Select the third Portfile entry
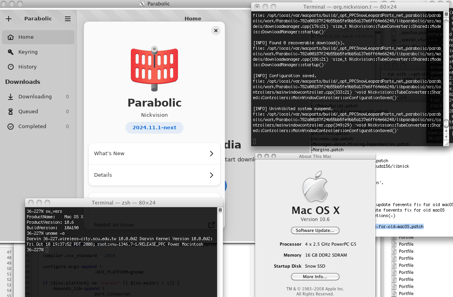Screen dimensions: 453x297 coord(406,251)
